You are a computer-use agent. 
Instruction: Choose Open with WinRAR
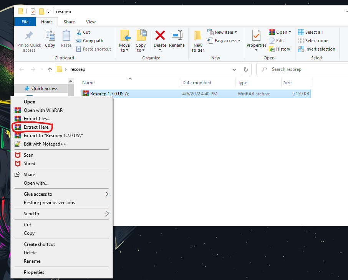pos(62,110)
